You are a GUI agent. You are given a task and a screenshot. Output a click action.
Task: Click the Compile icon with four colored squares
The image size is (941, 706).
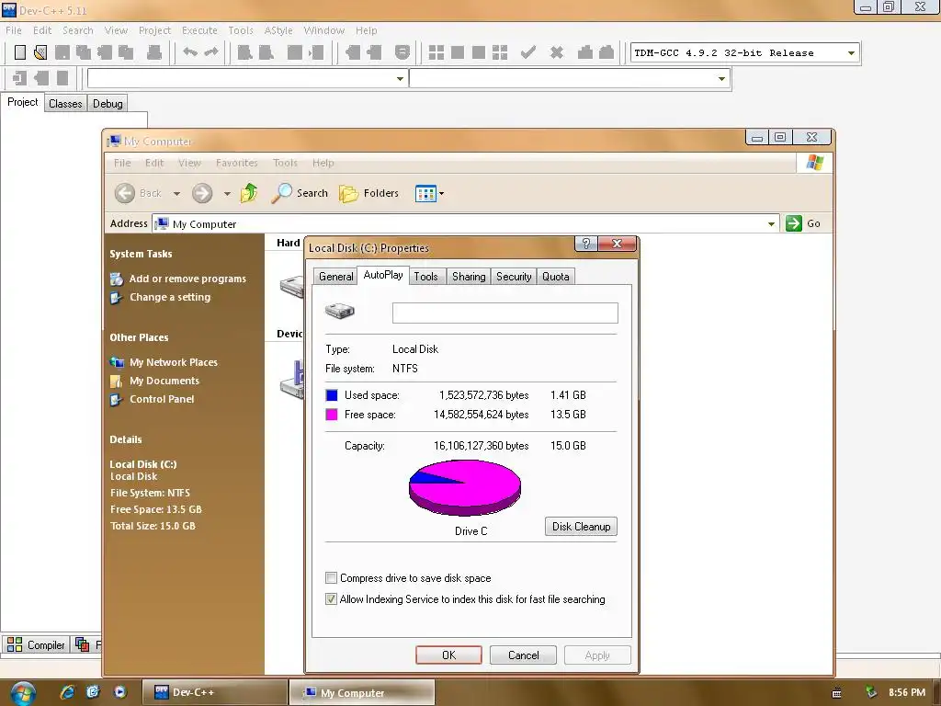436,52
